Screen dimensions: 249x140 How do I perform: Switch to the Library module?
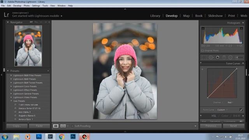[155, 16]
